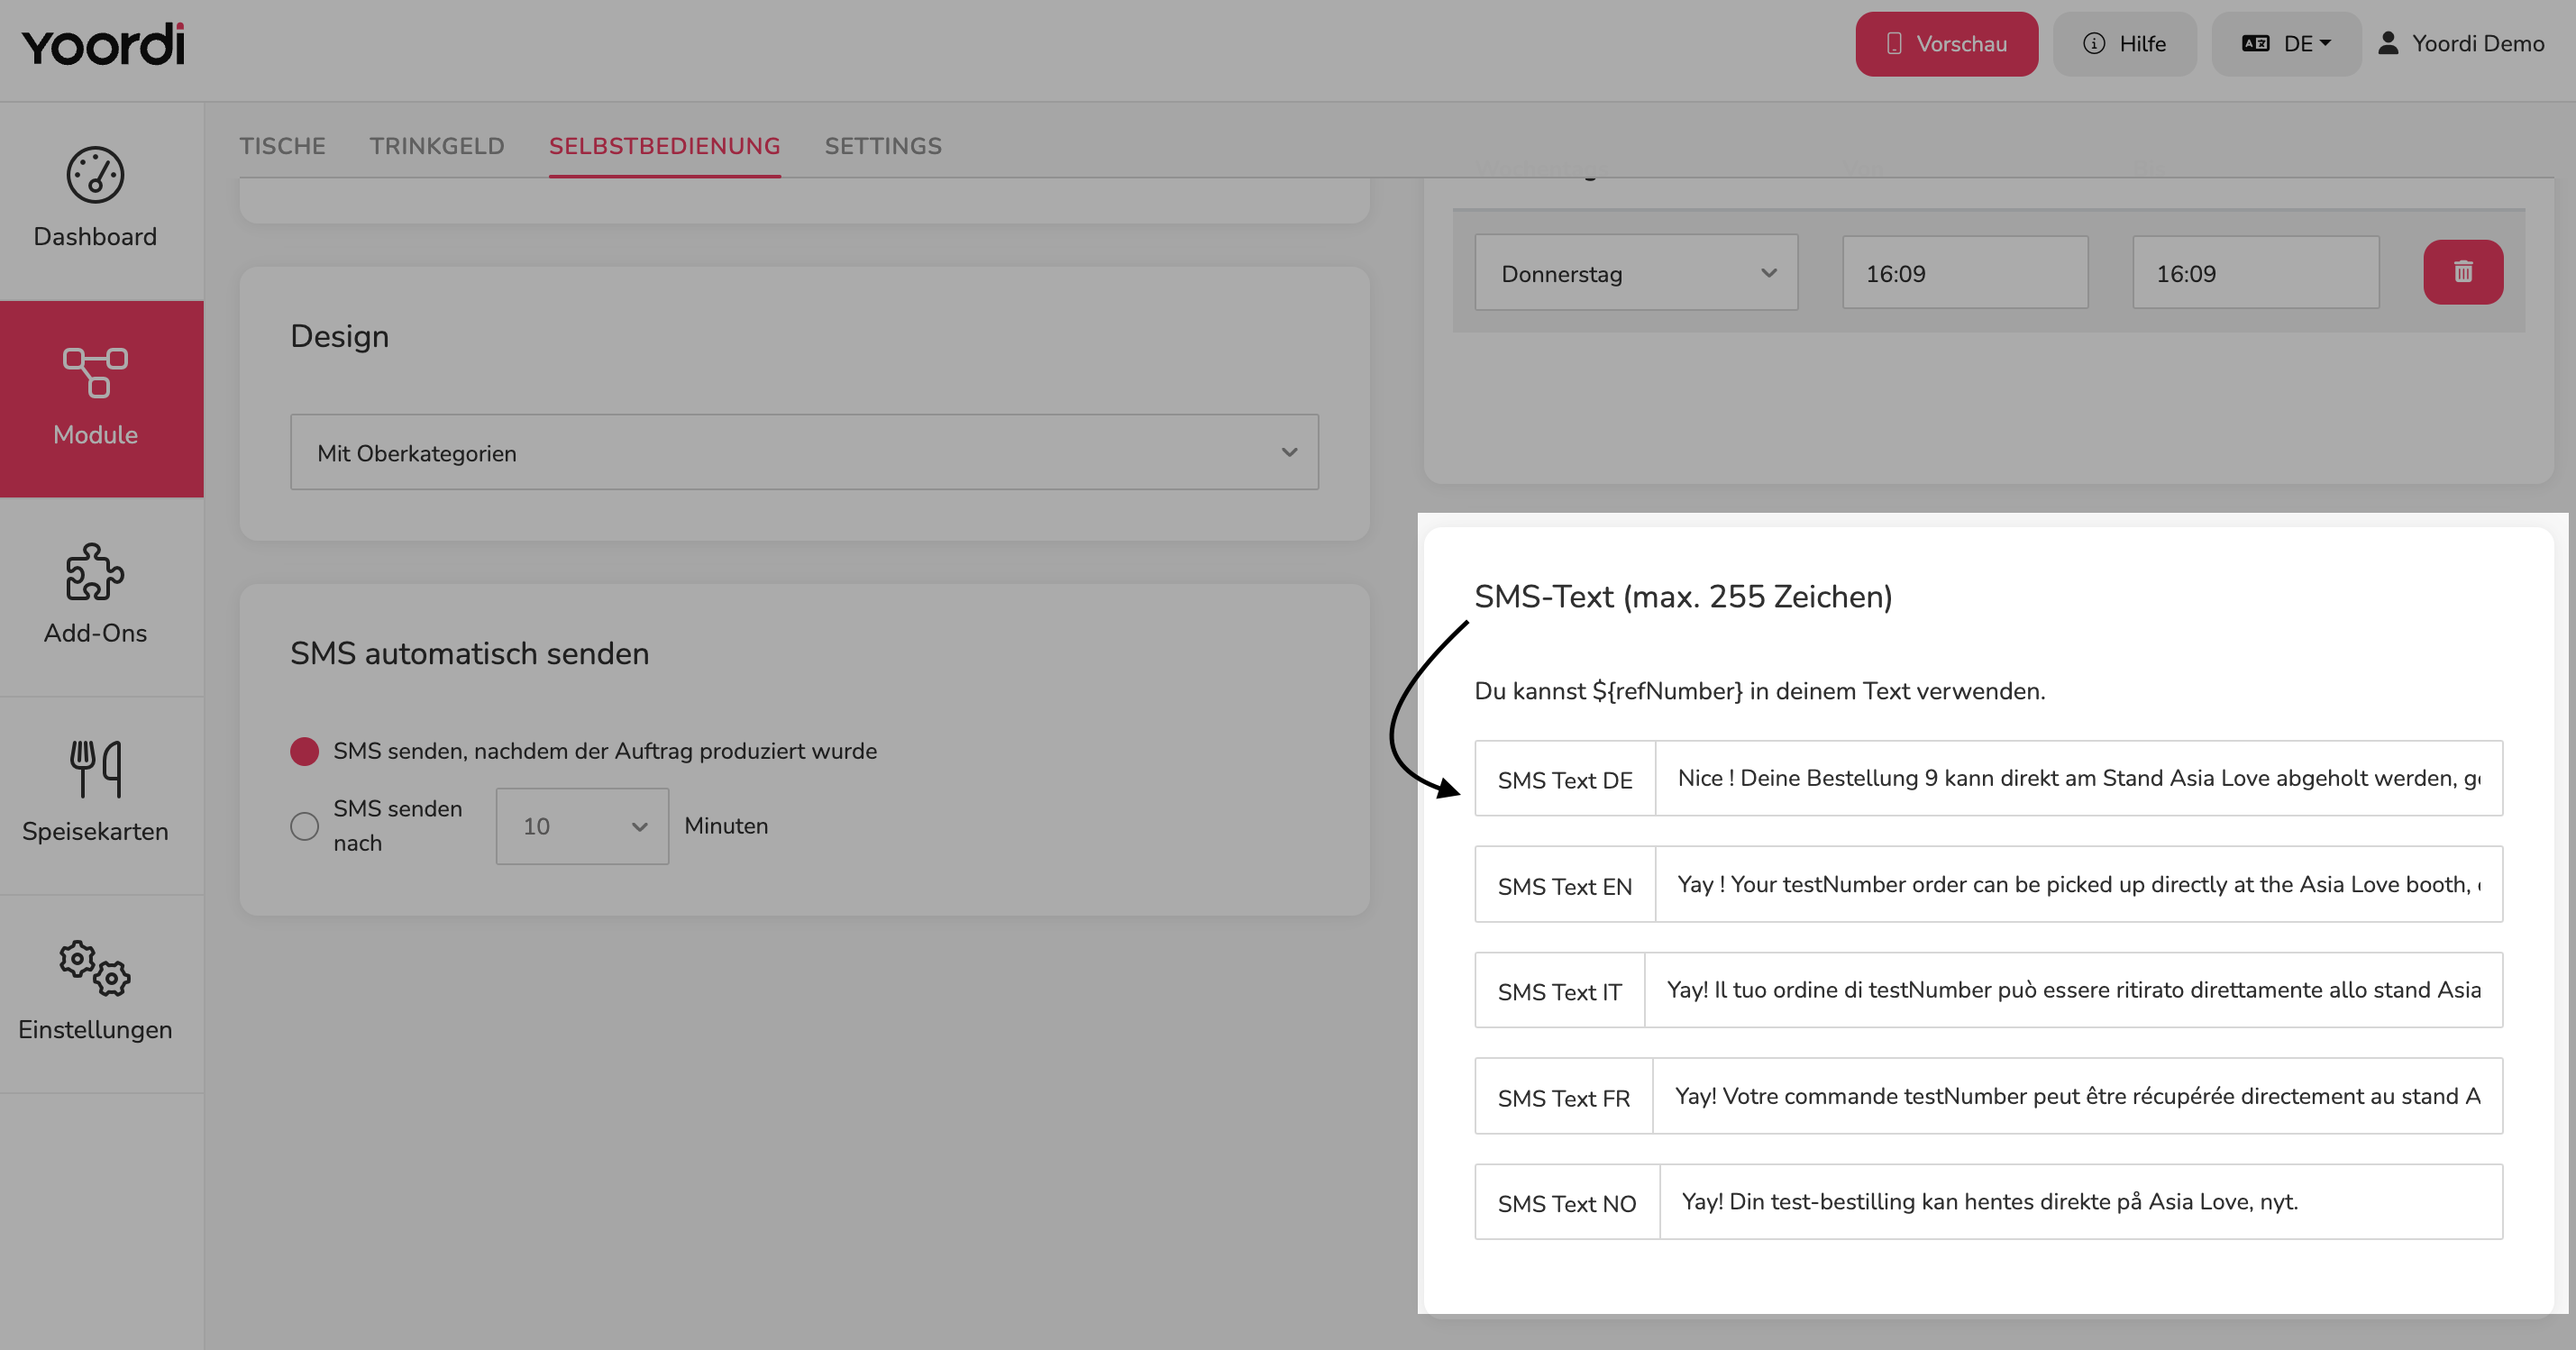
Task: Switch to the TRINKGELD tab
Action: click(x=437, y=146)
